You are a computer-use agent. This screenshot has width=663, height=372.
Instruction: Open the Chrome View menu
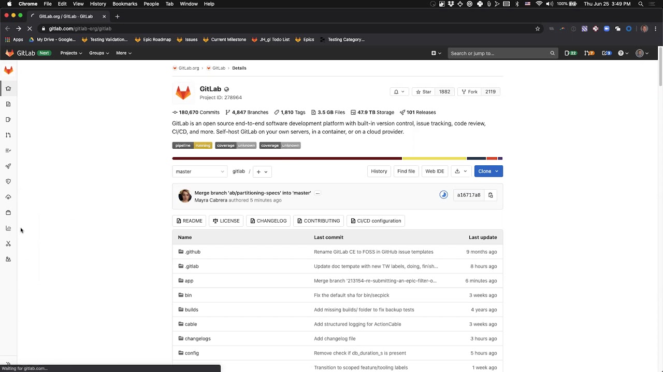click(x=78, y=4)
